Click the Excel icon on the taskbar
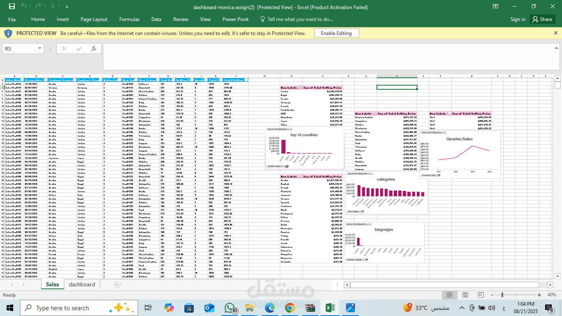562x316 pixels. click(330, 308)
